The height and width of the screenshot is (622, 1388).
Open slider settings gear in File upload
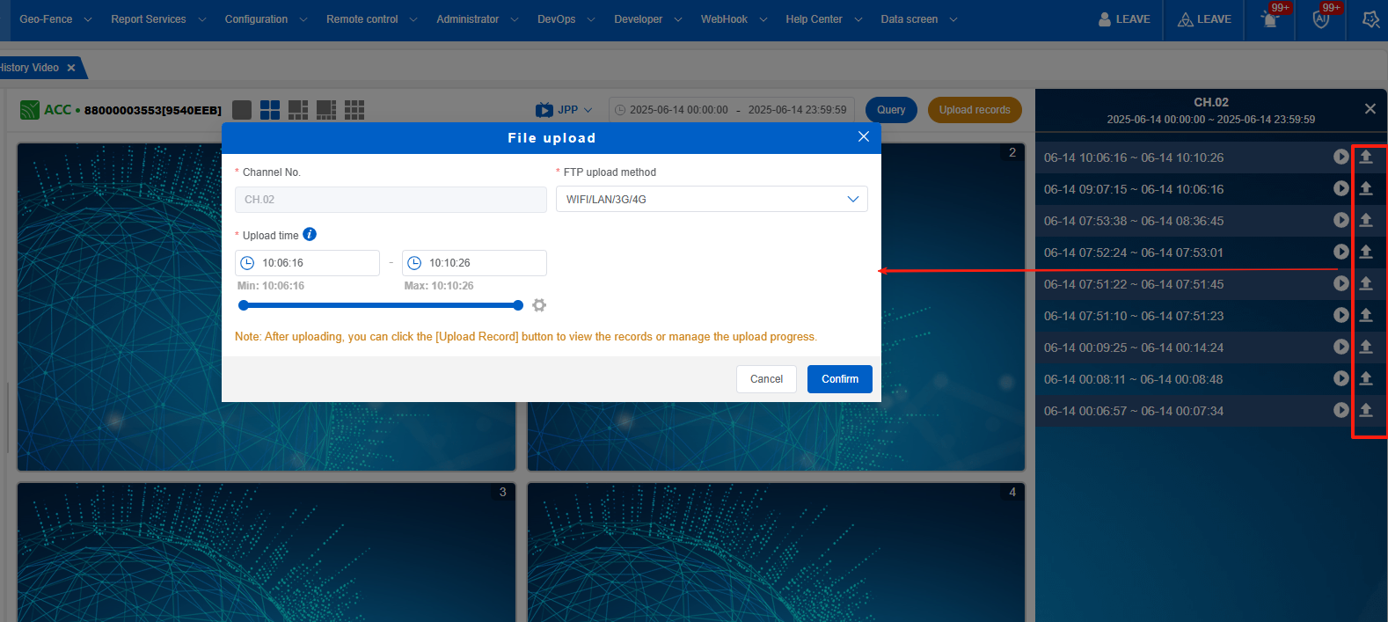pos(539,305)
